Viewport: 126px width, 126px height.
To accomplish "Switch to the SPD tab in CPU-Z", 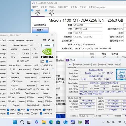I will (95, 65).
